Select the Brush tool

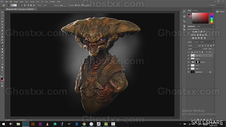coord(2,34)
